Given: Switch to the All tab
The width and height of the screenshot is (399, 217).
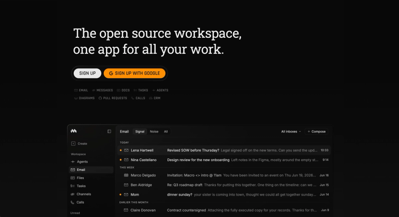Looking at the screenshot, I should (x=166, y=132).
